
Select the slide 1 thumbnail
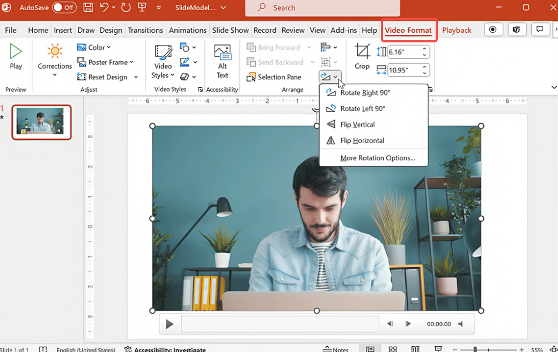[x=41, y=122]
